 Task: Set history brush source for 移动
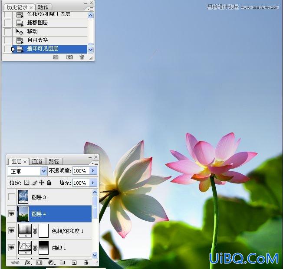[7, 31]
